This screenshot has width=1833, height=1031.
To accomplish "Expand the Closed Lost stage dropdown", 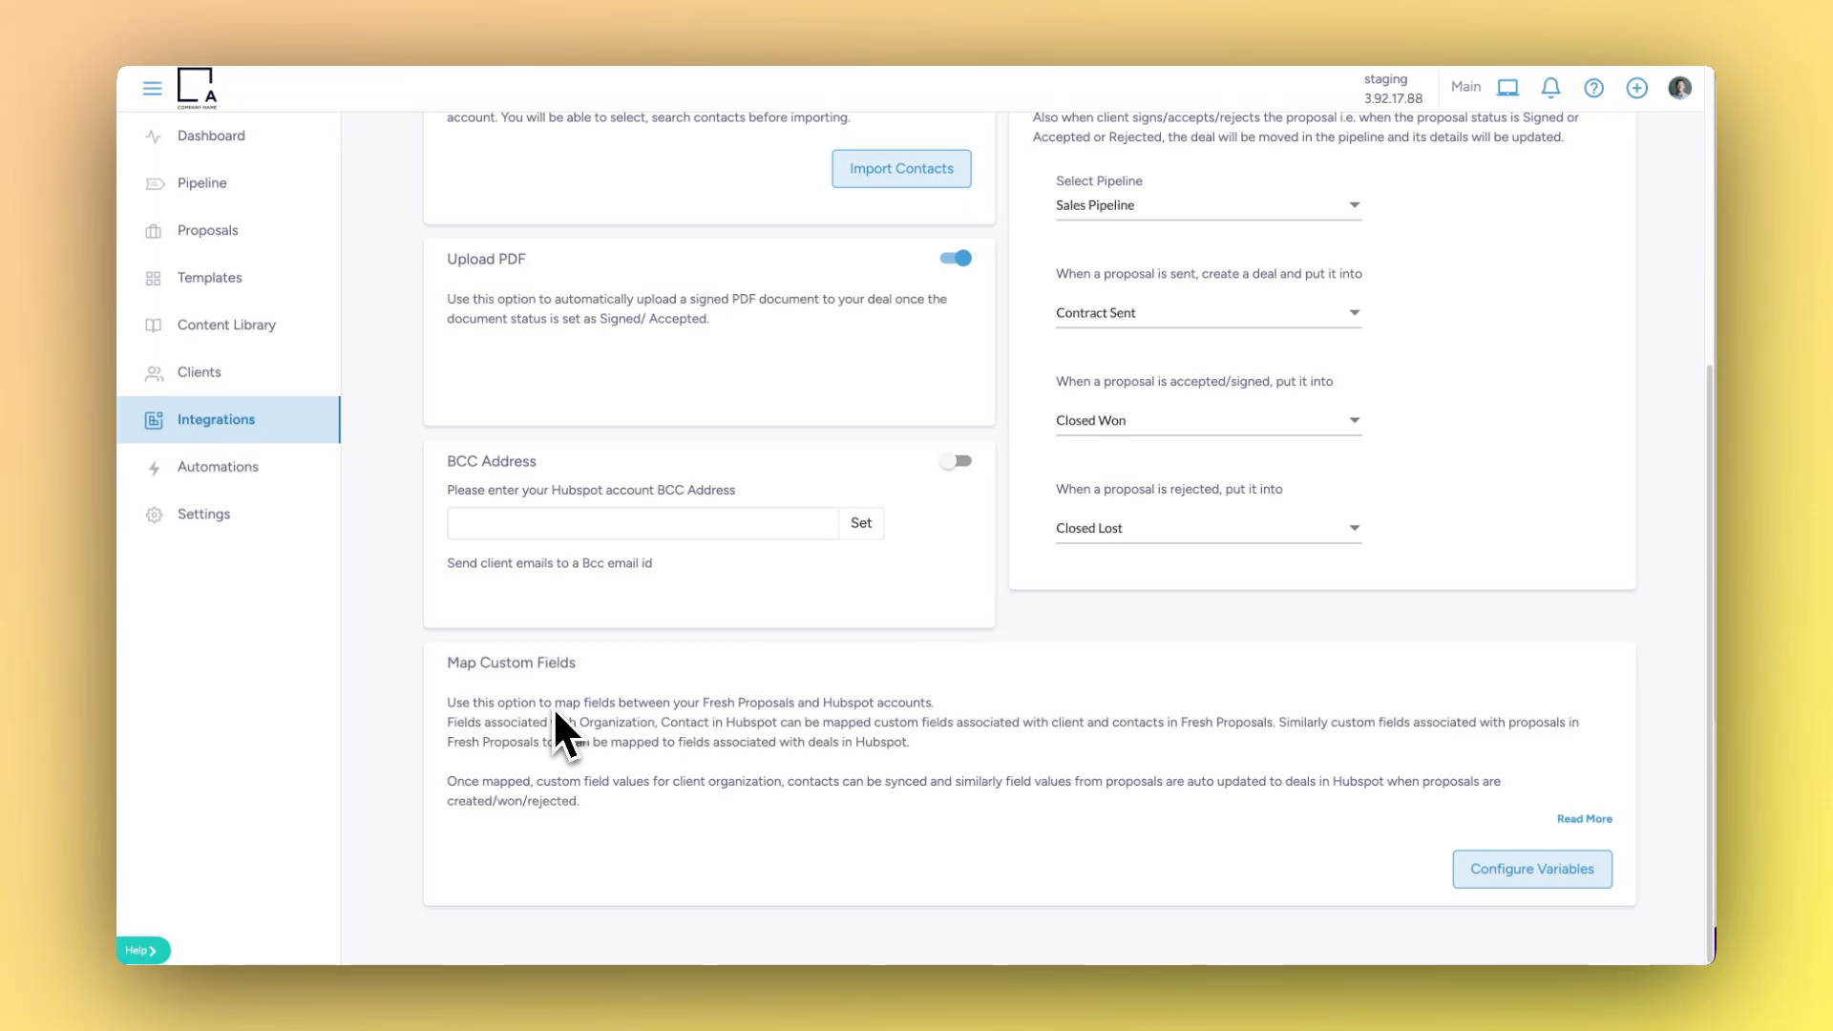I will 1208,529.
